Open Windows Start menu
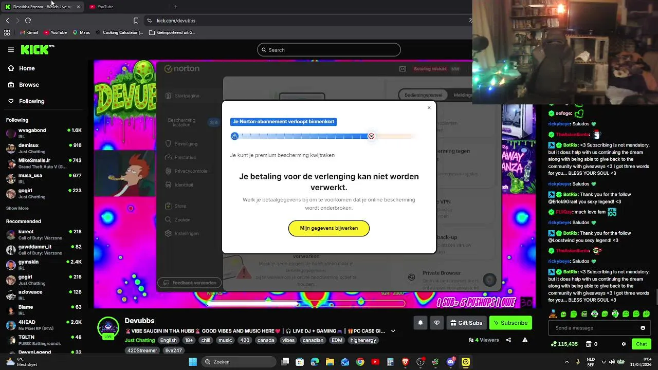This screenshot has height=370, width=658. click(x=193, y=362)
